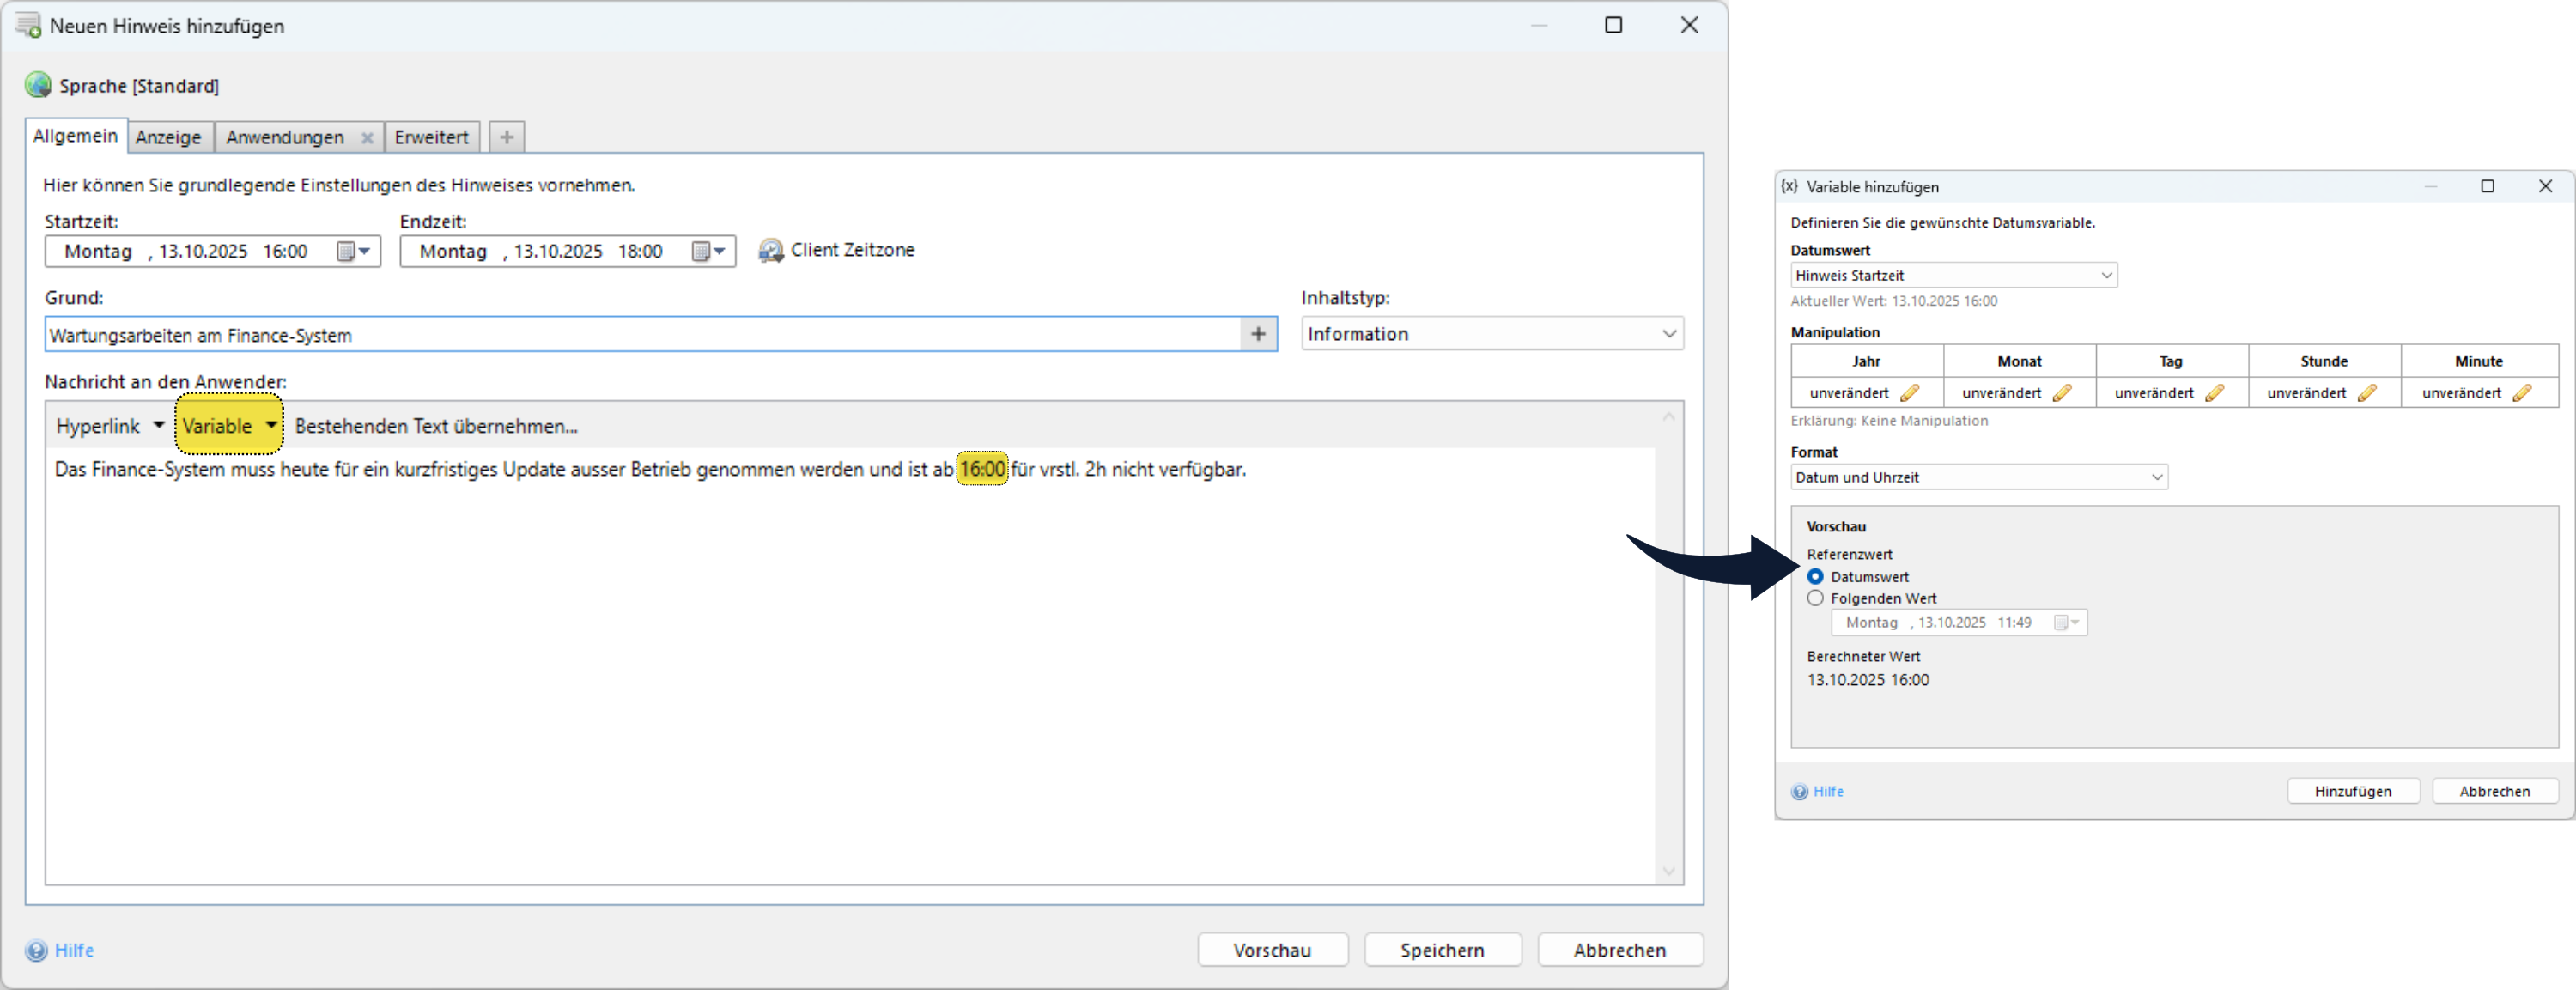
Task: Open the Format Datum und Uhrzeit dropdown
Action: point(2156,477)
